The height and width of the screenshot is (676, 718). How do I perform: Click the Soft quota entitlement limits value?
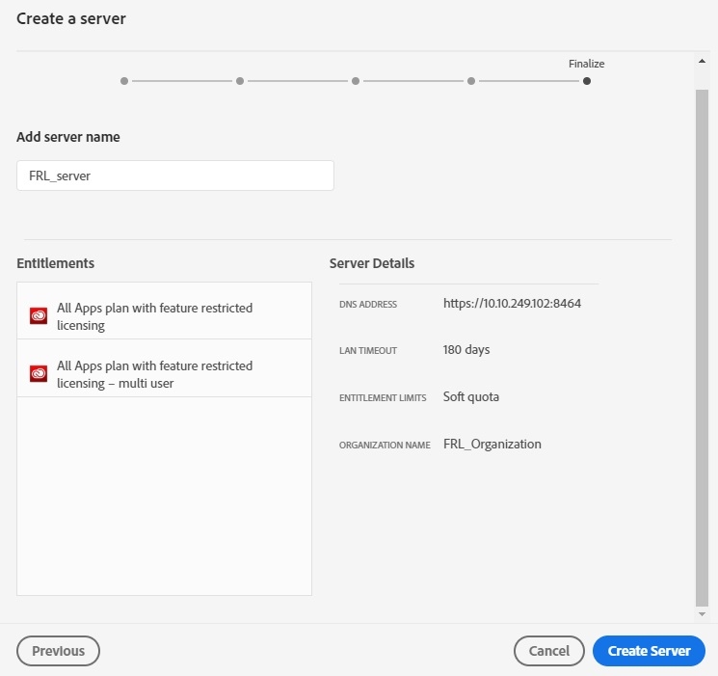pos(470,396)
